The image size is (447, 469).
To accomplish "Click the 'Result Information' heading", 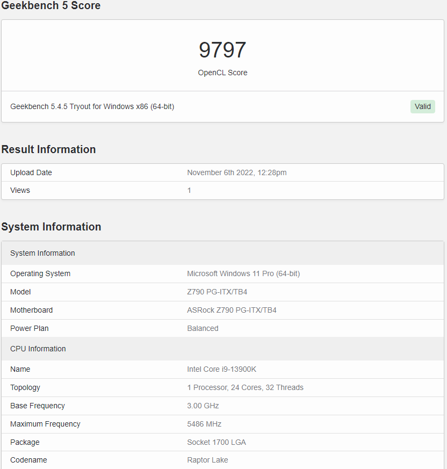I will coord(48,149).
